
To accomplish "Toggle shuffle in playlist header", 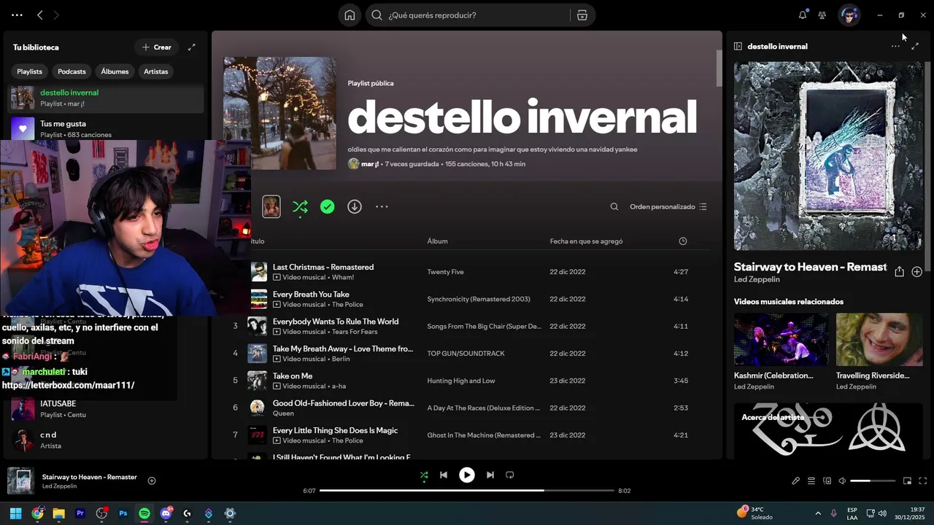I will click(x=300, y=207).
